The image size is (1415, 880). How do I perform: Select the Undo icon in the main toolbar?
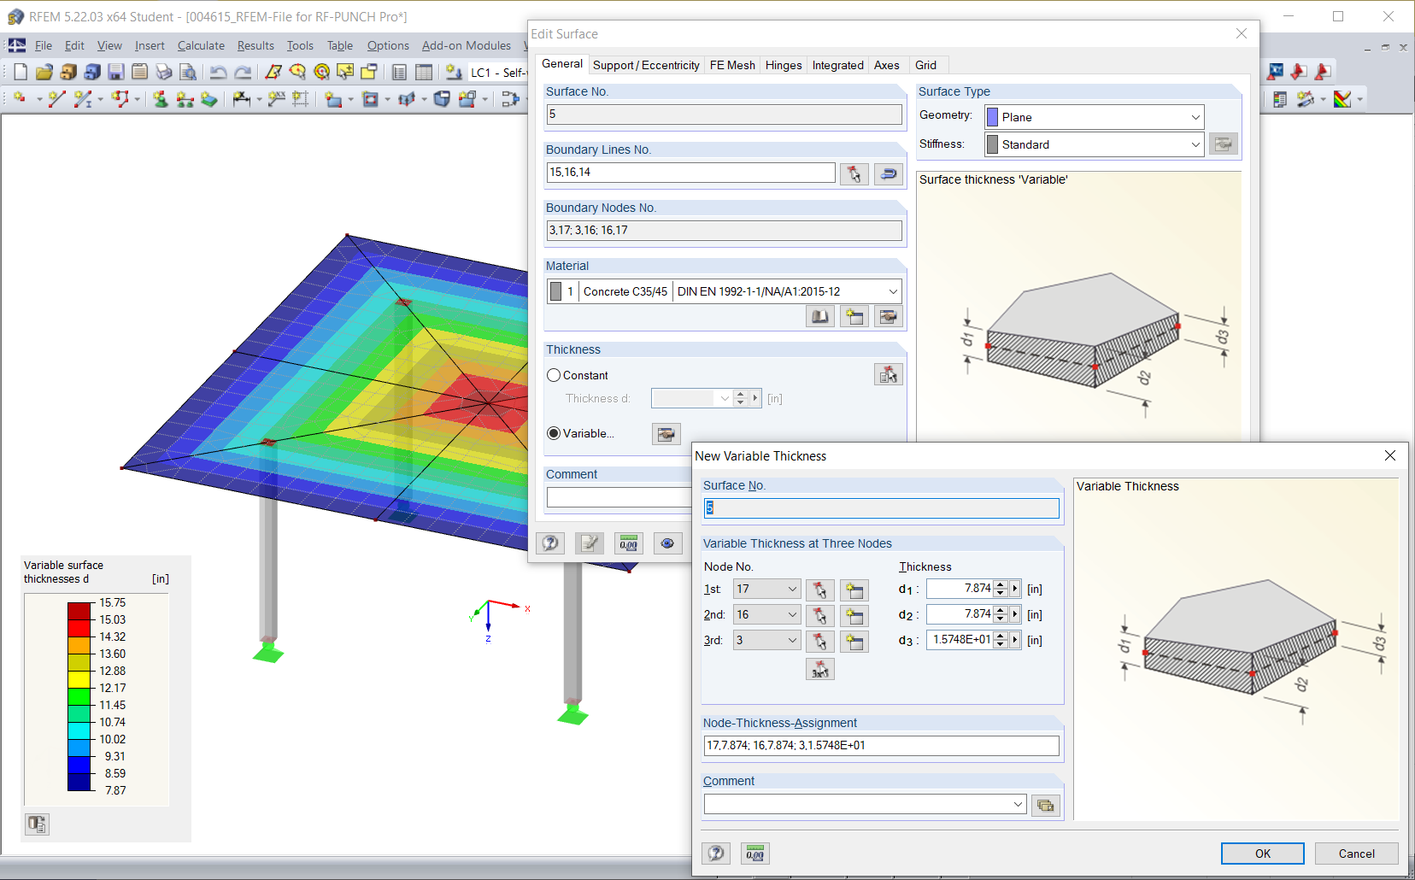(x=220, y=72)
